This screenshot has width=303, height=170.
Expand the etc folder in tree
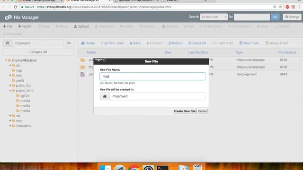pos(10,65)
